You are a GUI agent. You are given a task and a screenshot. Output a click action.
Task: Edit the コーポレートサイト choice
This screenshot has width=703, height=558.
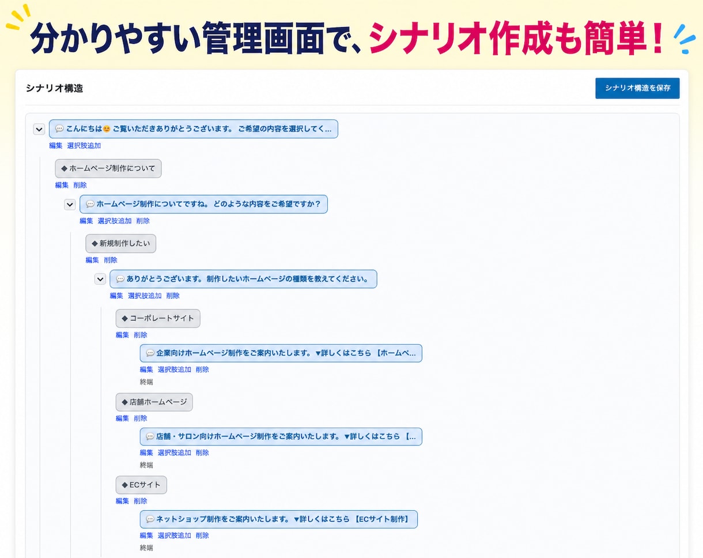pos(122,335)
